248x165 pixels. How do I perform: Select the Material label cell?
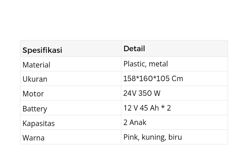36,65
